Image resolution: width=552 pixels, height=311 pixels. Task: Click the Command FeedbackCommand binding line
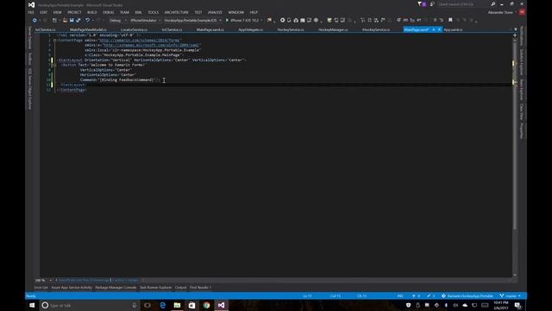click(x=120, y=79)
